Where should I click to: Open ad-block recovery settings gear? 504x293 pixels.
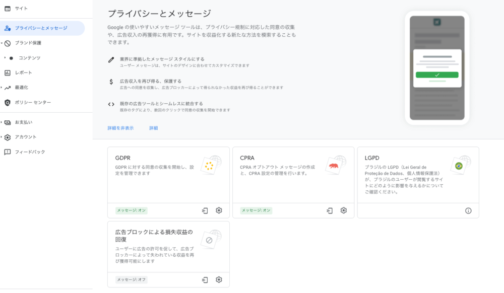point(219,280)
